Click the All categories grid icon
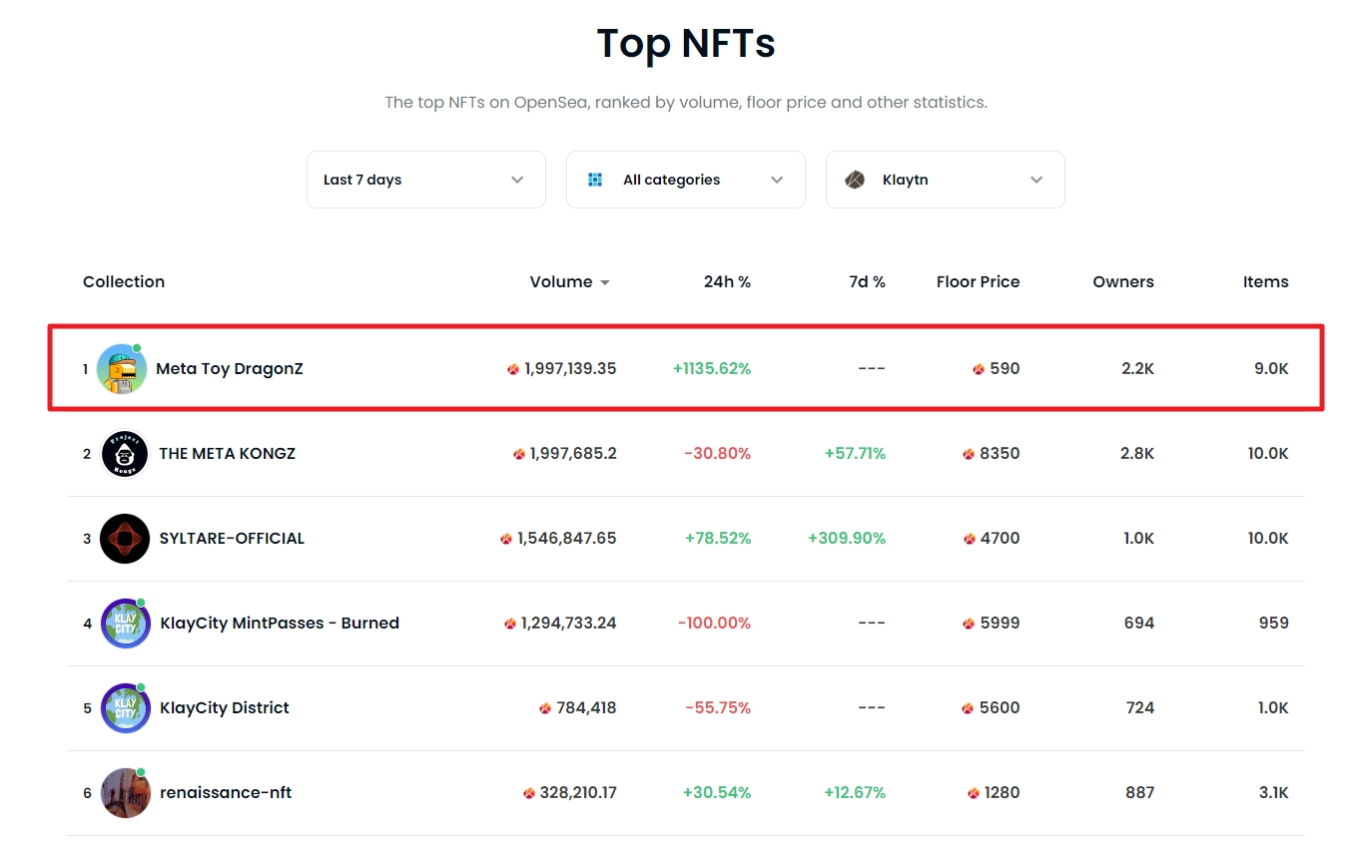 tap(595, 180)
